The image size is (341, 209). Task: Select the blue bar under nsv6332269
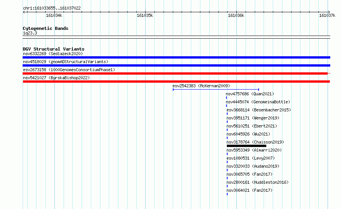coord(176,57)
